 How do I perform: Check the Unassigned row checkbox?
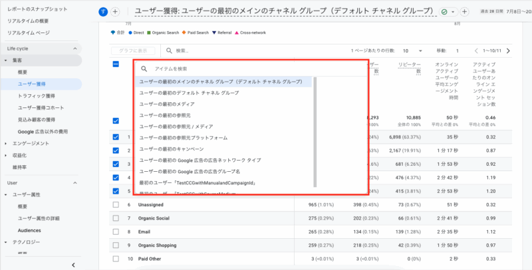[116, 205]
